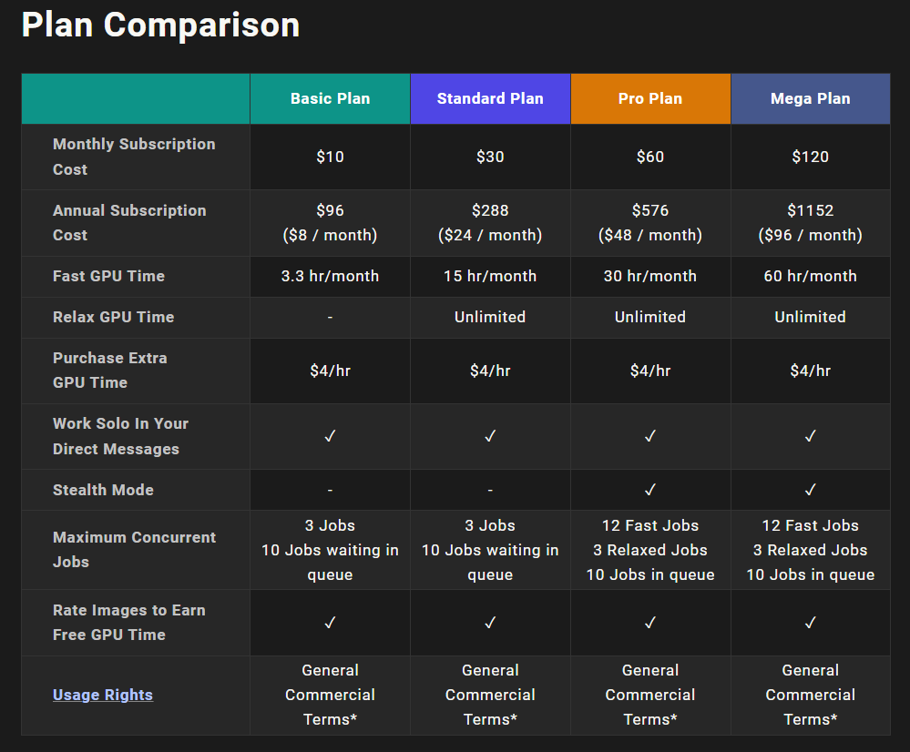Click the orange Pro Plan header

(x=650, y=98)
